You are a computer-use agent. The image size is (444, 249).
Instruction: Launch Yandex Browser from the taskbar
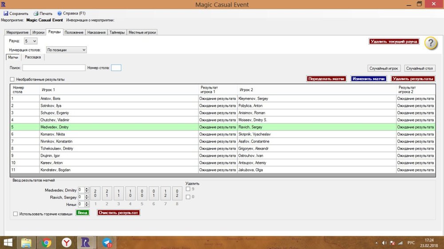pos(66,242)
